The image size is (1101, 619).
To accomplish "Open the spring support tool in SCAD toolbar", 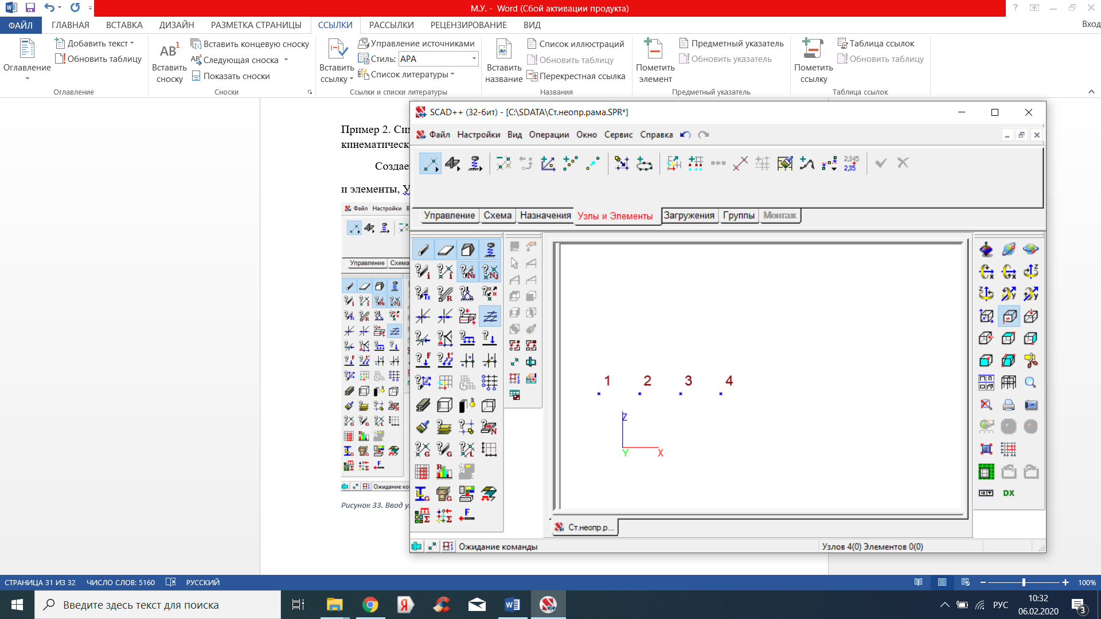I will [x=475, y=163].
